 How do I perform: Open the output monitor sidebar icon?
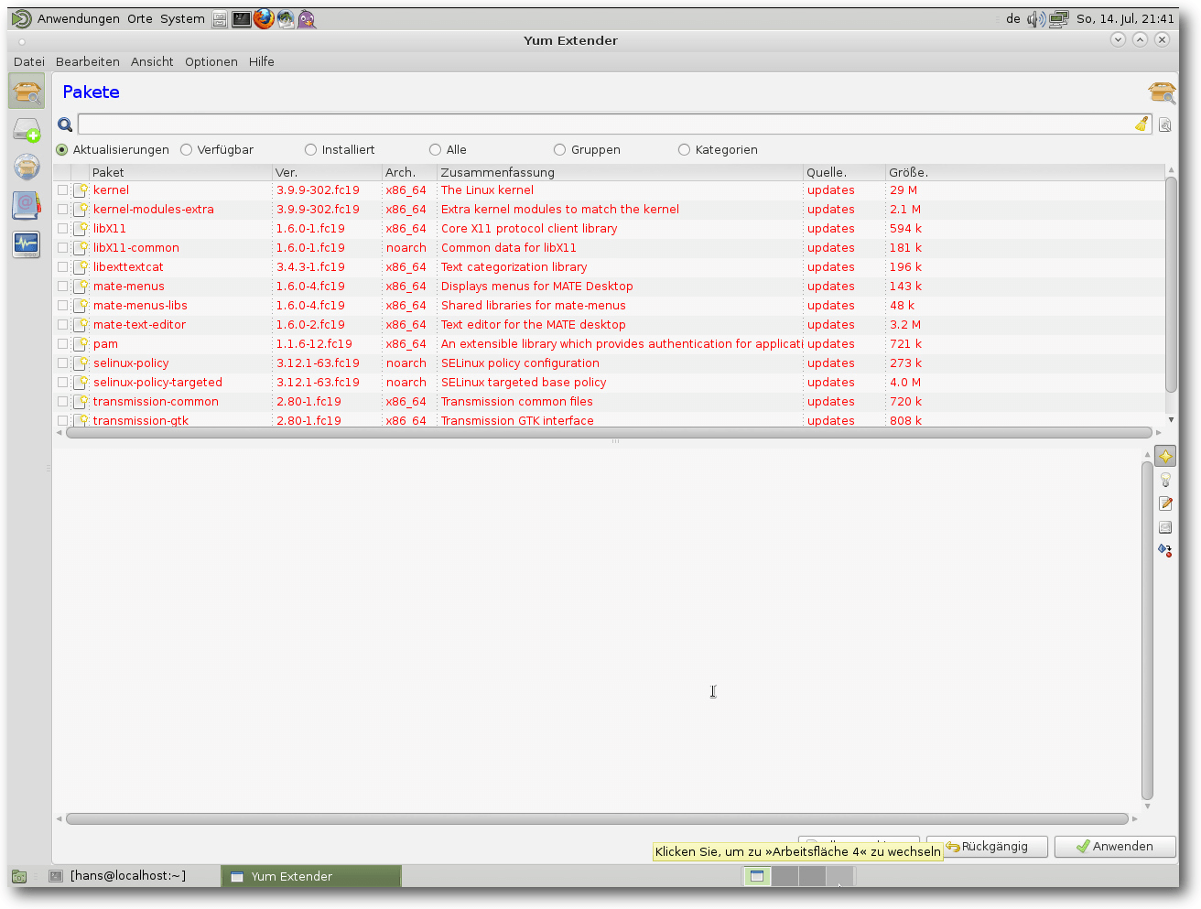[27, 243]
